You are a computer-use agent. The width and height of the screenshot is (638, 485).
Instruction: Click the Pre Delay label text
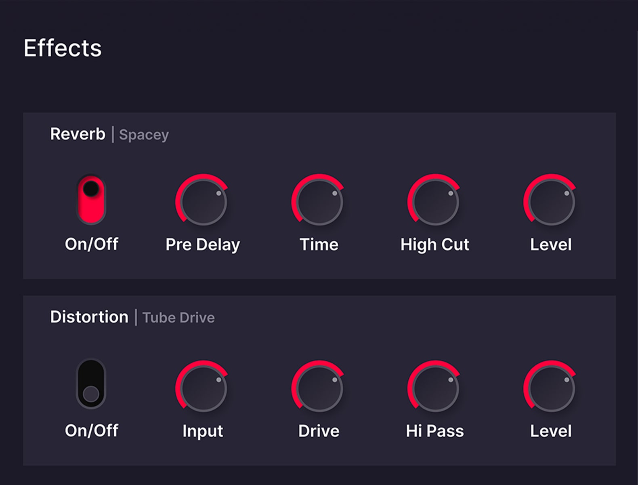[x=203, y=245]
